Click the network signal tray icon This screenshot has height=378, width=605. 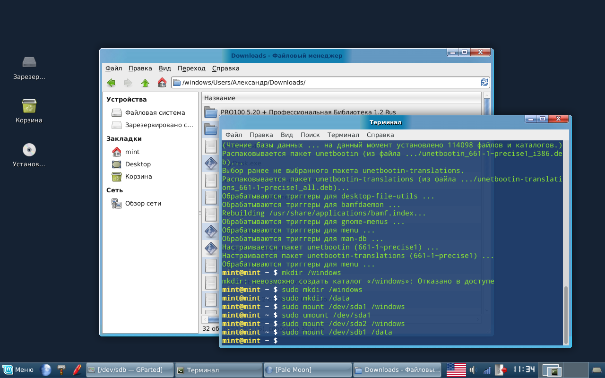point(487,369)
